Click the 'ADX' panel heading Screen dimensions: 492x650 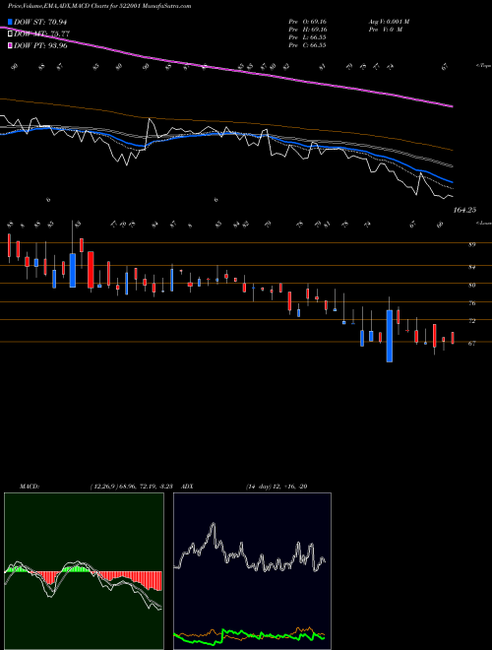187,487
